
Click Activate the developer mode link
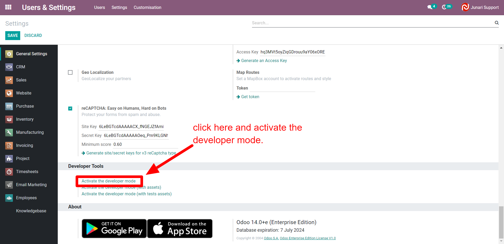108,181
